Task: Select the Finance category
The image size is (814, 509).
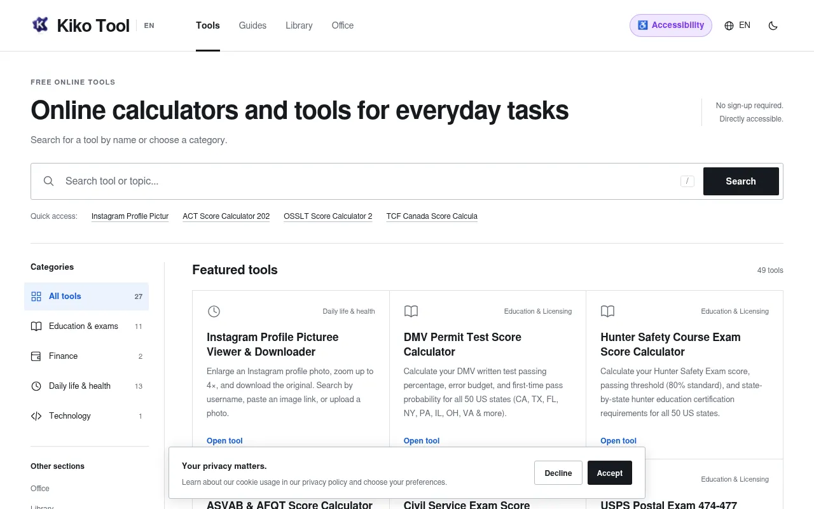Action: pos(86,356)
